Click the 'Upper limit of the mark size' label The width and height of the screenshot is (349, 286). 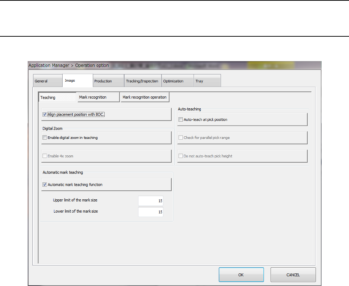pyautogui.click(x=75, y=200)
